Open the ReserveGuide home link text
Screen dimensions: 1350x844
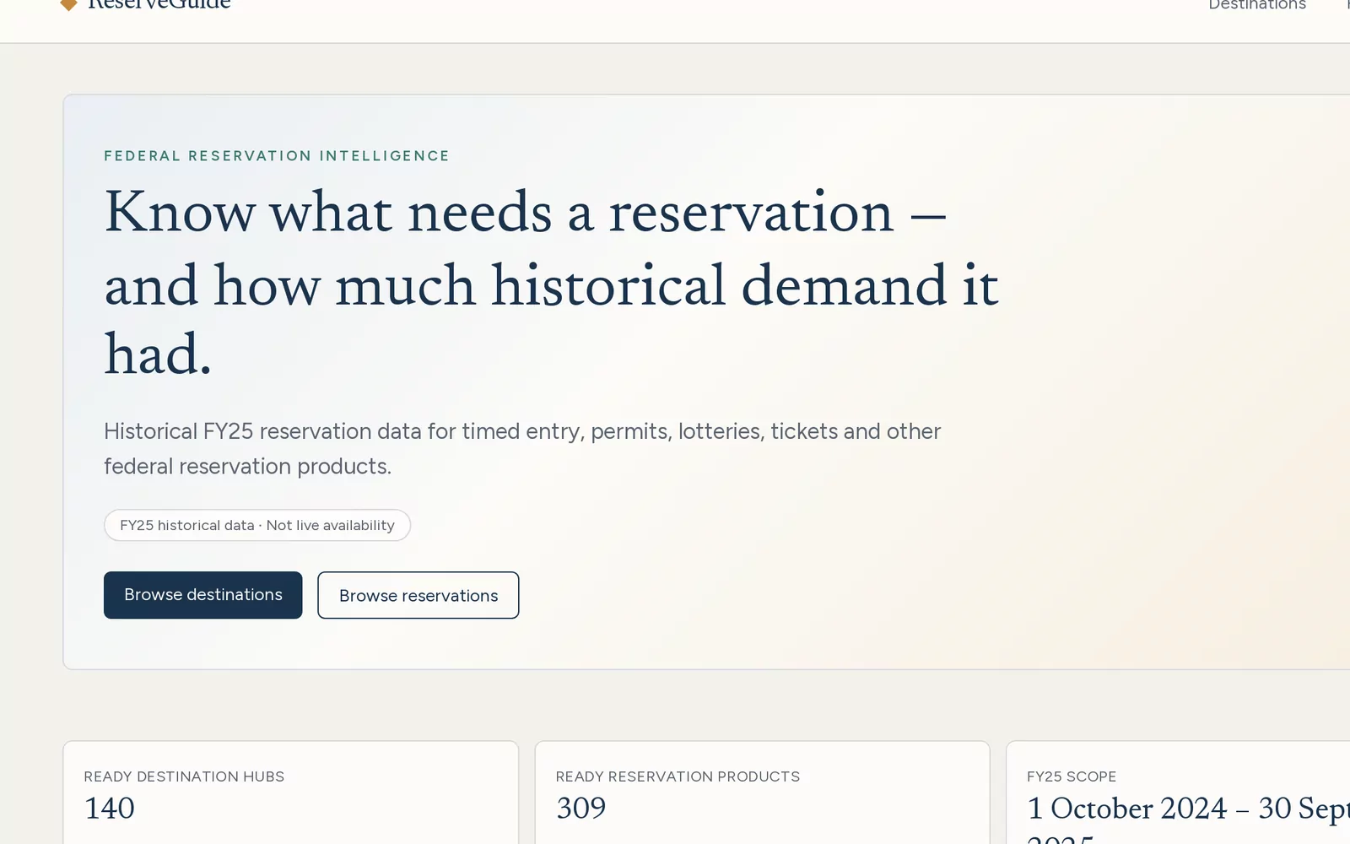159,4
